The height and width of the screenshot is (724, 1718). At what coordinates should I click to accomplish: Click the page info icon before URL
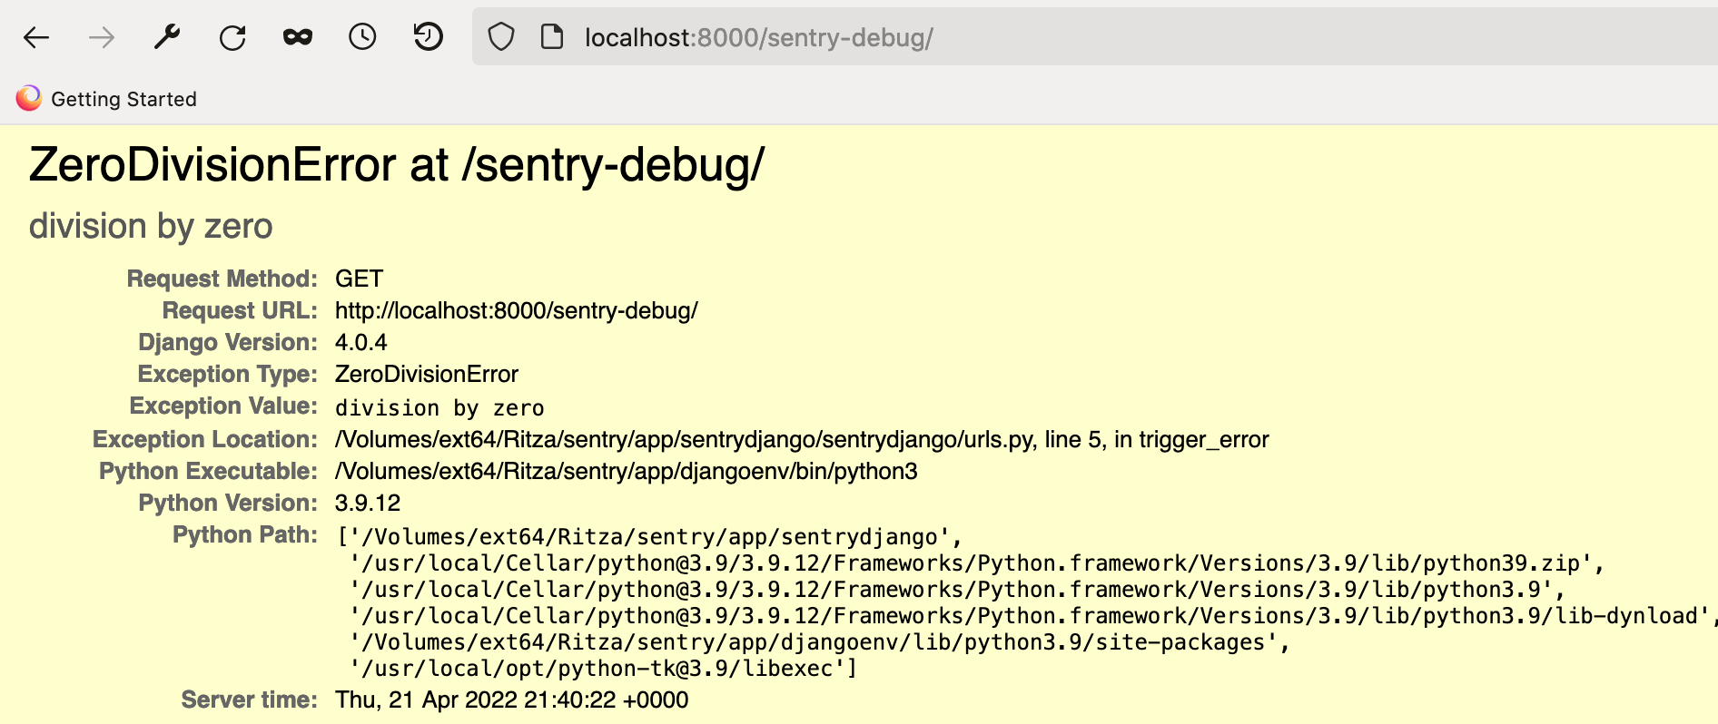click(x=551, y=37)
